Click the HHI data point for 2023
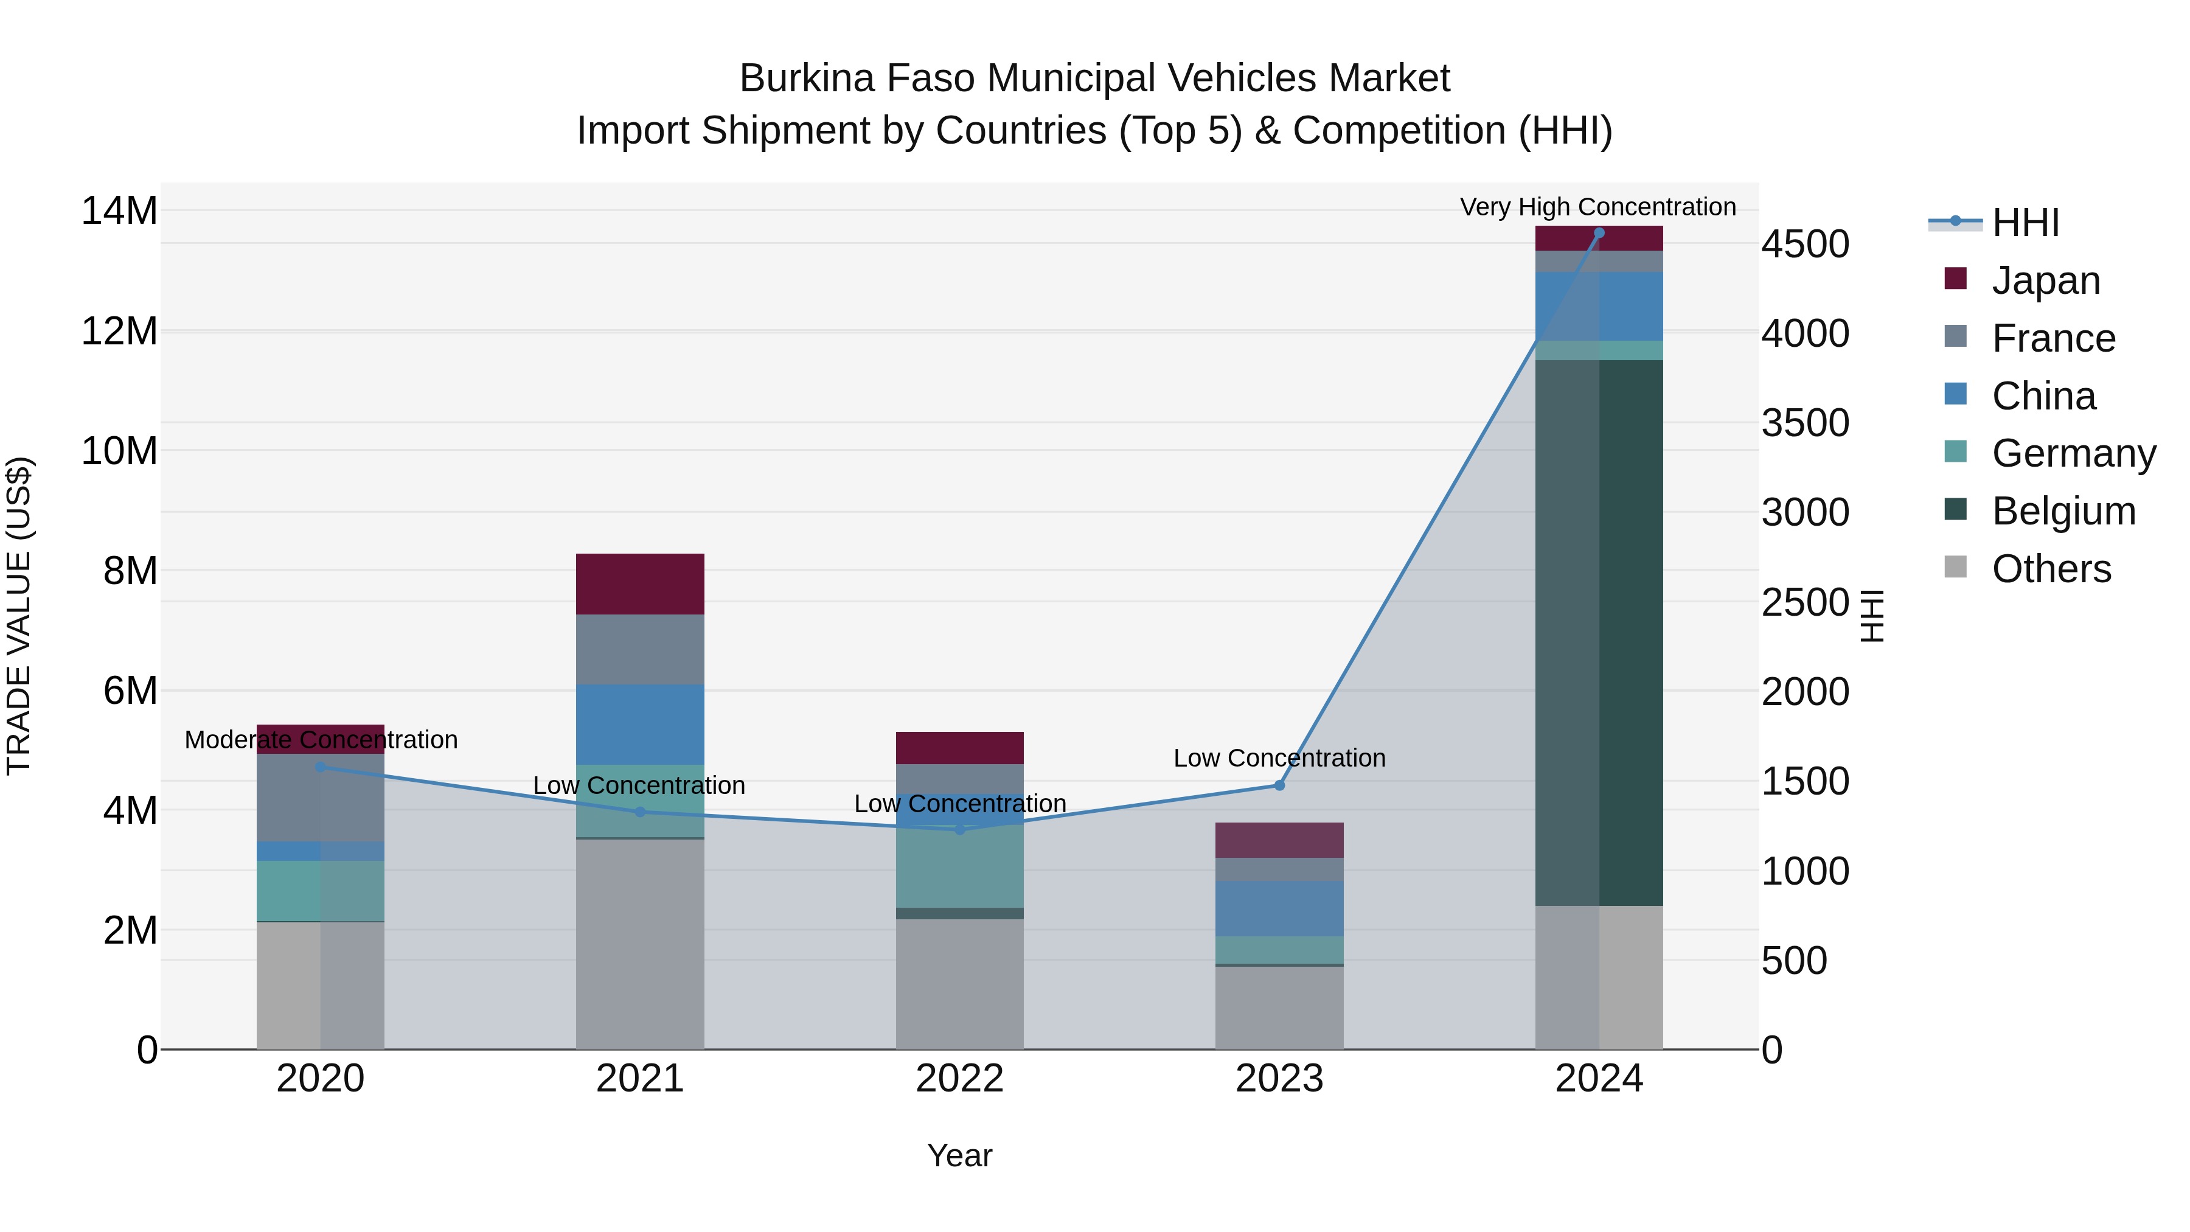This screenshot has width=2190, height=1232. pos(1279,785)
